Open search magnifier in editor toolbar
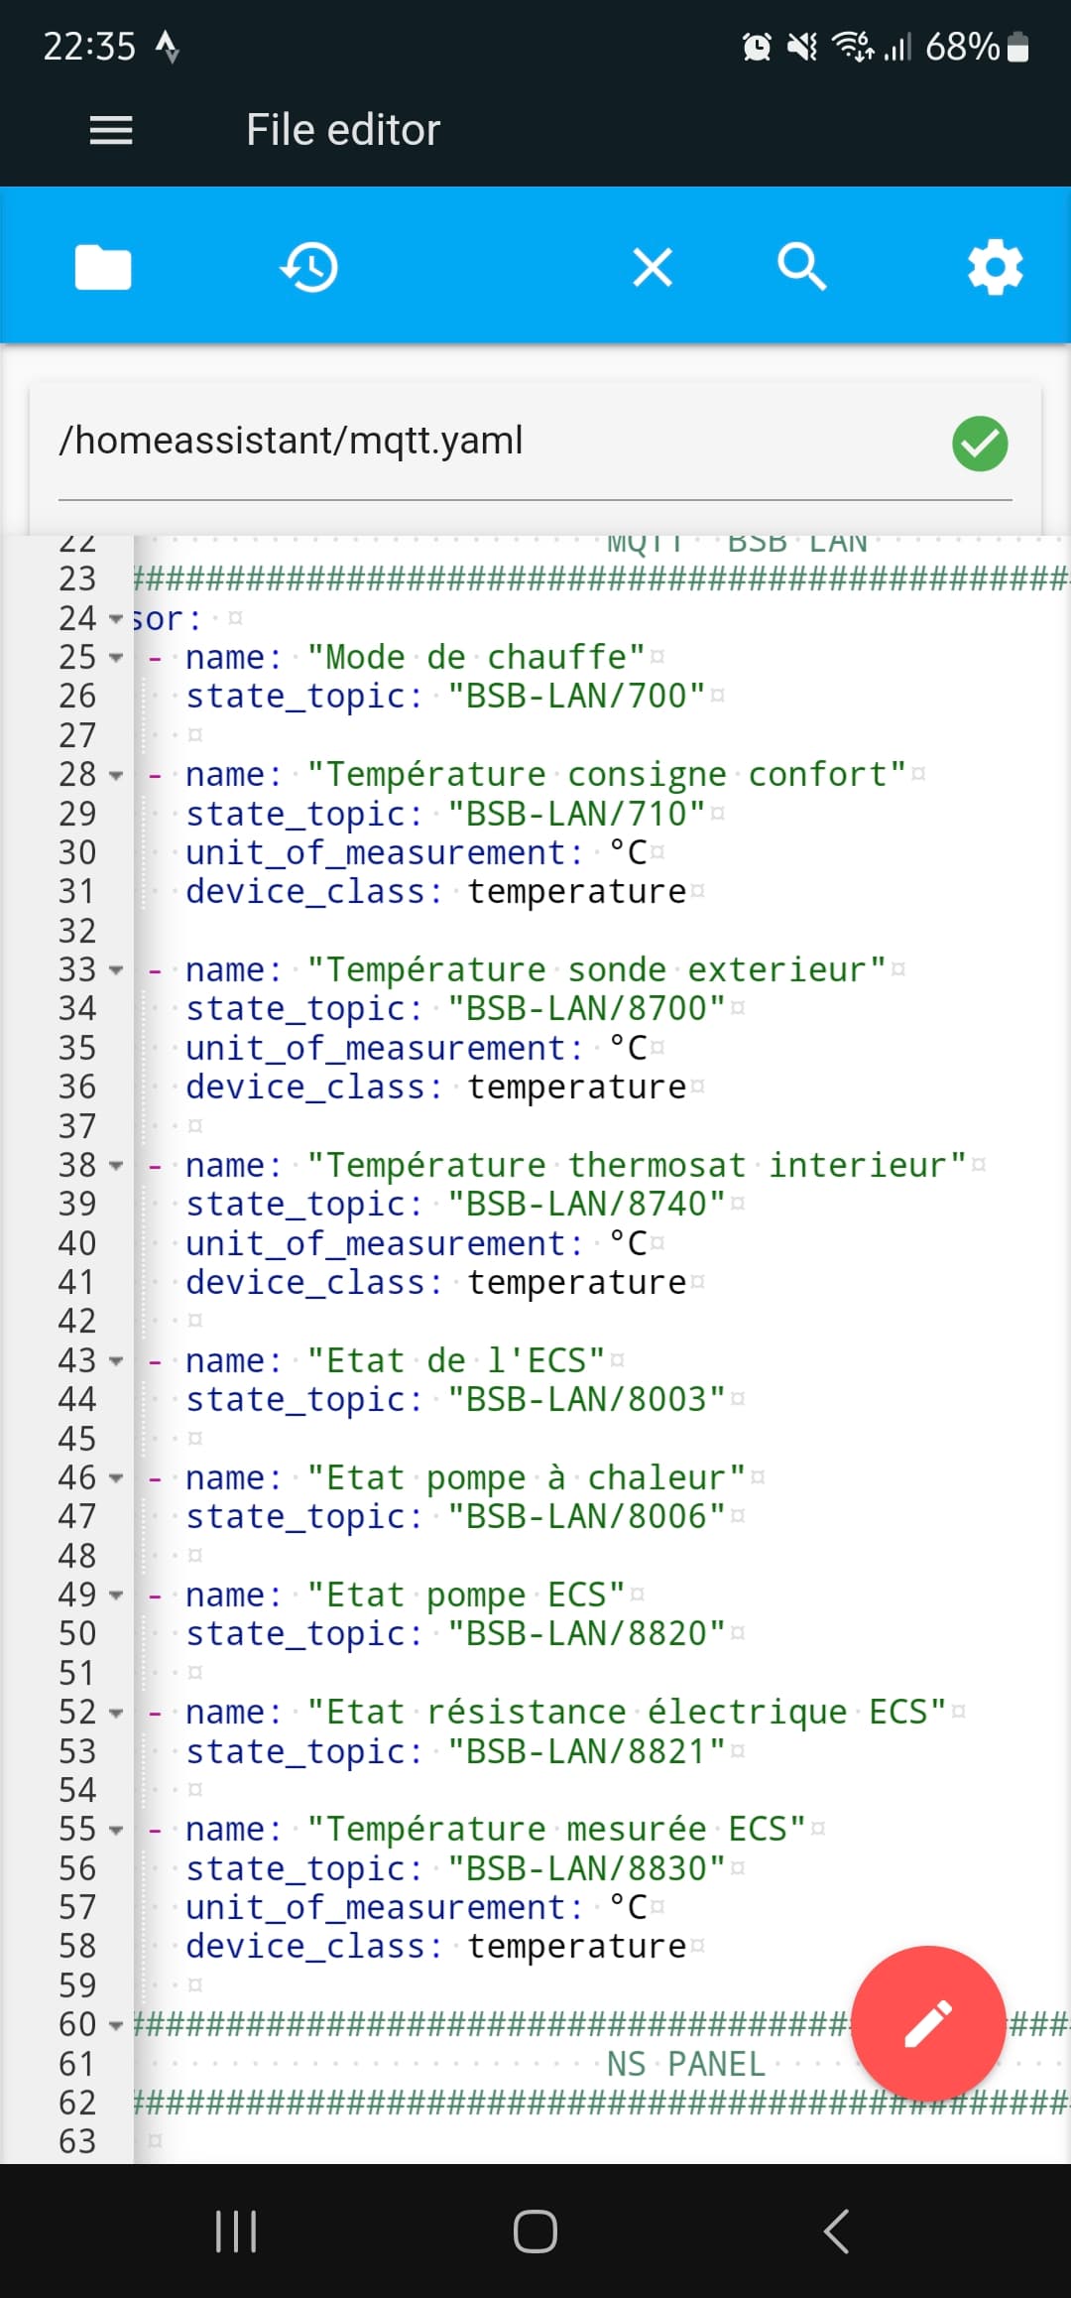 (x=801, y=268)
